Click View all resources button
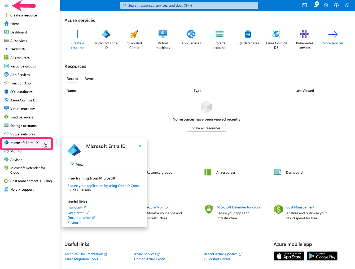The image size is (355, 269). [x=206, y=128]
